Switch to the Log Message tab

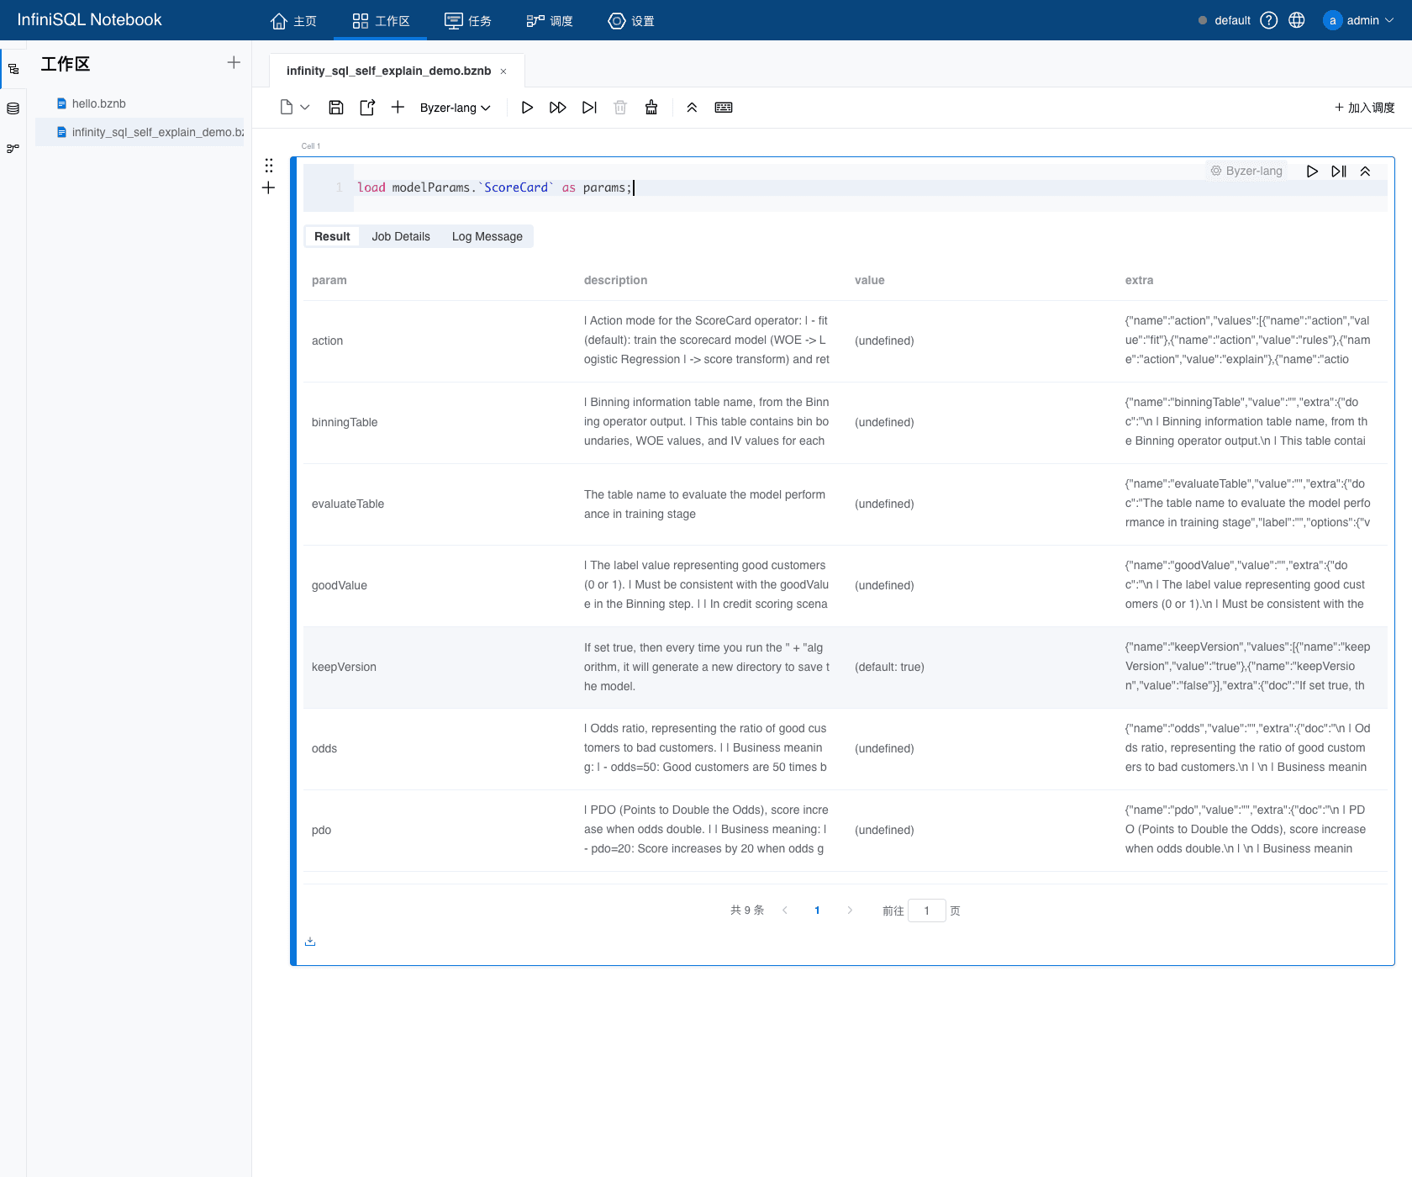(487, 236)
